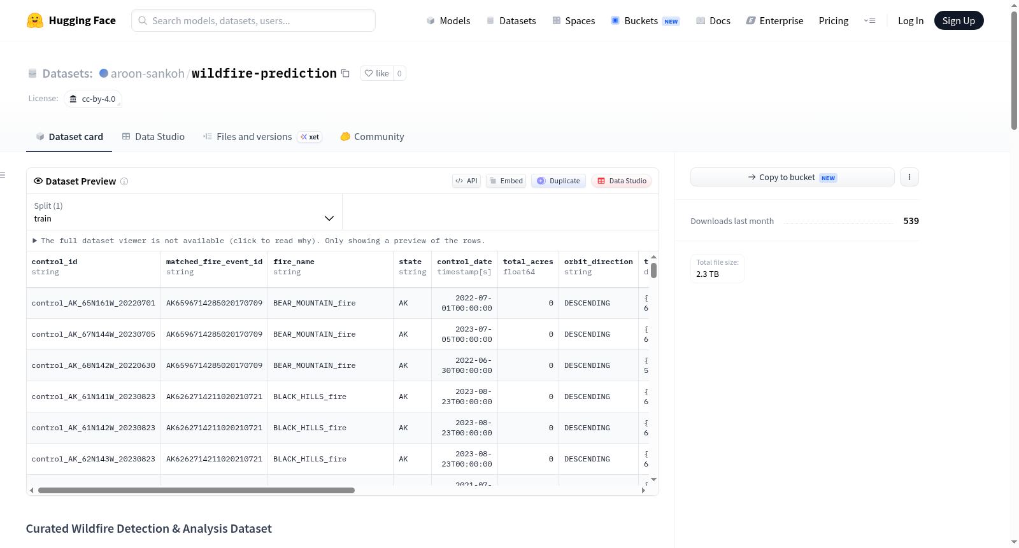Click the Curated Wildfire Detection & Analysis Dataset heading
Image resolution: width=1019 pixels, height=548 pixels.
(x=149, y=529)
